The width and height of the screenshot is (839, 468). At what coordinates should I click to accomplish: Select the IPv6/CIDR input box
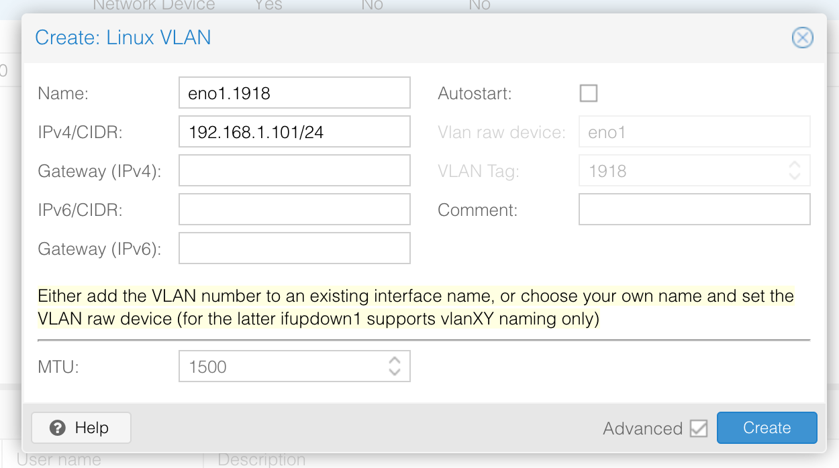coord(294,209)
